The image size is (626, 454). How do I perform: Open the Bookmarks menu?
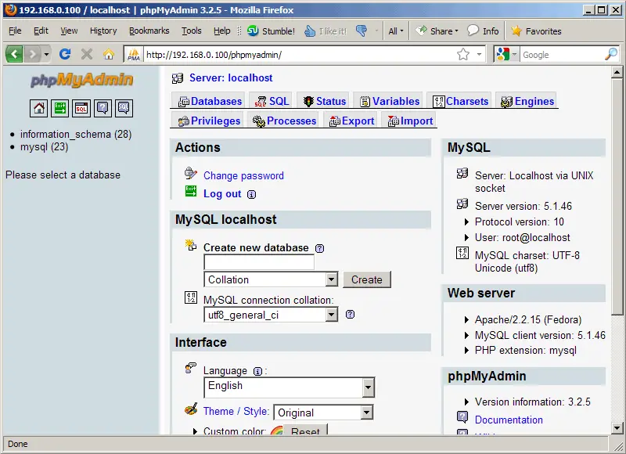[x=149, y=31]
